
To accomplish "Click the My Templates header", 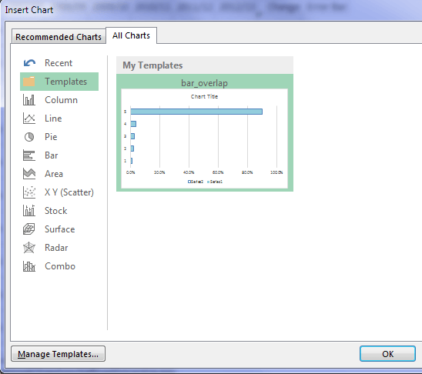I will tap(152, 65).
